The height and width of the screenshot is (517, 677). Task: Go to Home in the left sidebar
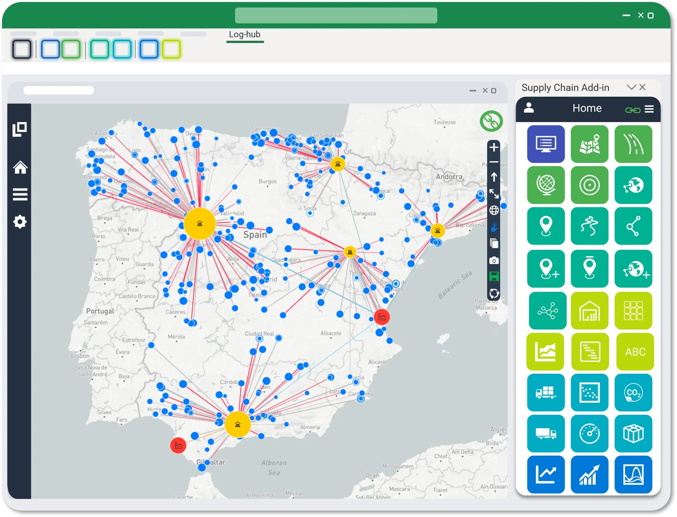tap(20, 167)
